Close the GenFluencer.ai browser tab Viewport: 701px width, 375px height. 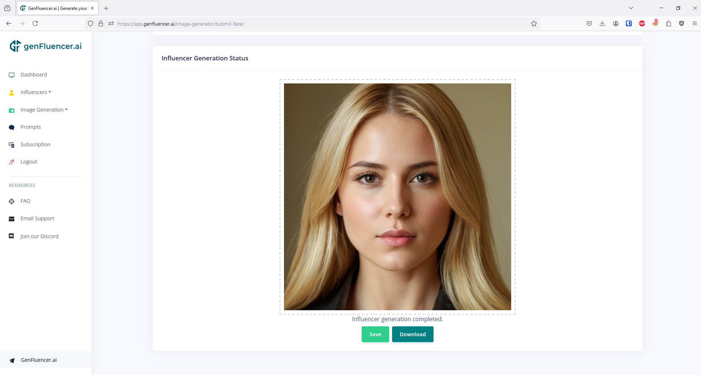(x=92, y=8)
